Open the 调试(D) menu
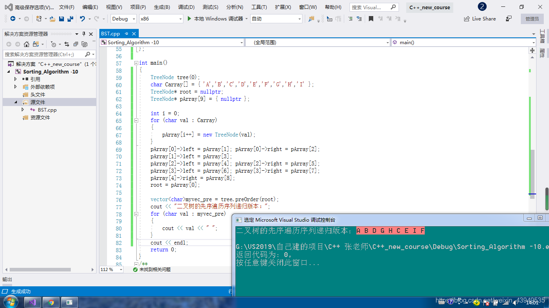The width and height of the screenshot is (549, 308). [186, 7]
